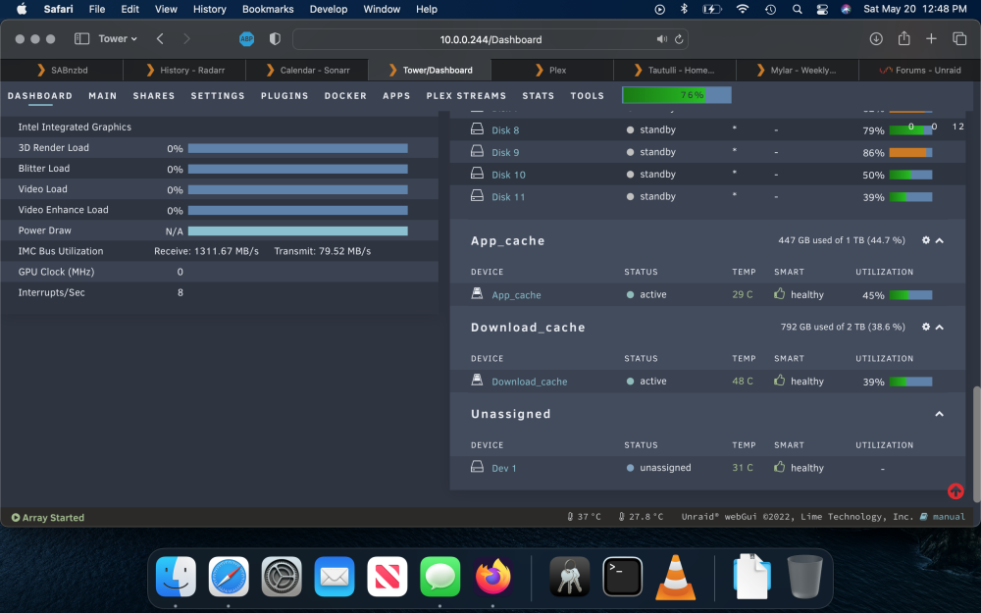981x613 pixels.
Task: Open the Settings menu
Action: click(x=218, y=96)
